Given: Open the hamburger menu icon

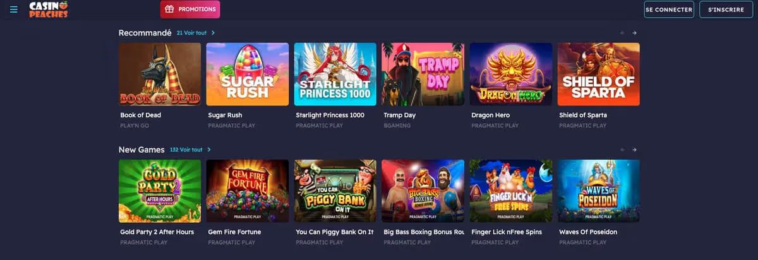Looking at the screenshot, I should pyautogui.click(x=14, y=9).
